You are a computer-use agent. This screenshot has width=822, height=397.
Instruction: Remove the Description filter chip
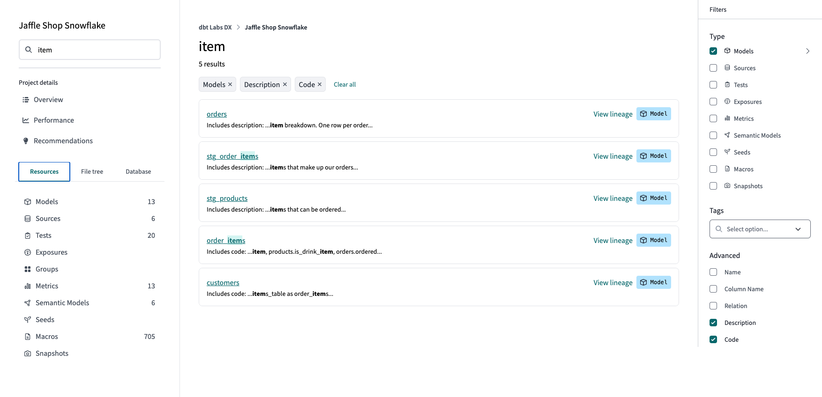coord(285,84)
